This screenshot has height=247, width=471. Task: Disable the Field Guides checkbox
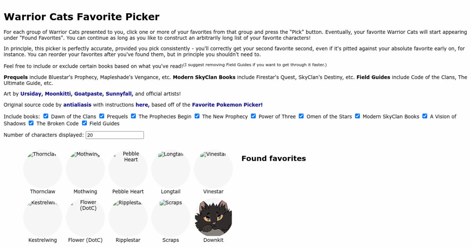click(84, 123)
